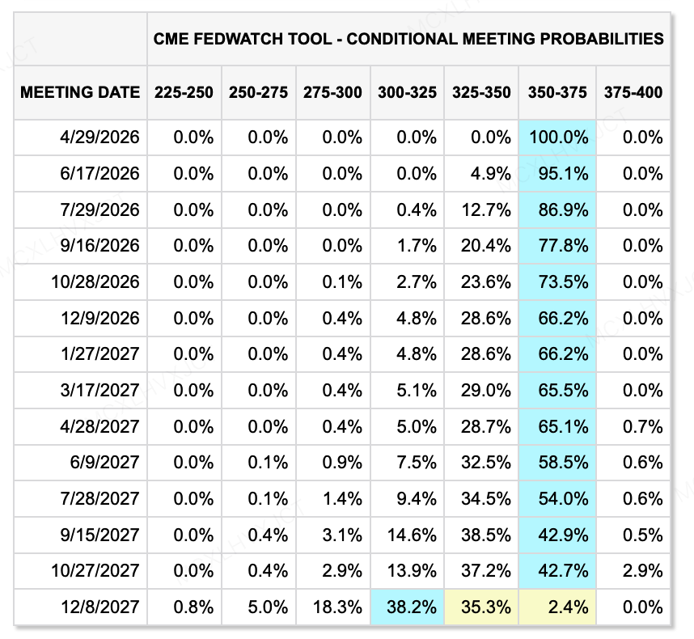Select the 95.1% cell for 6/17/2026
The width and height of the screenshot is (694, 639).
point(558,174)
